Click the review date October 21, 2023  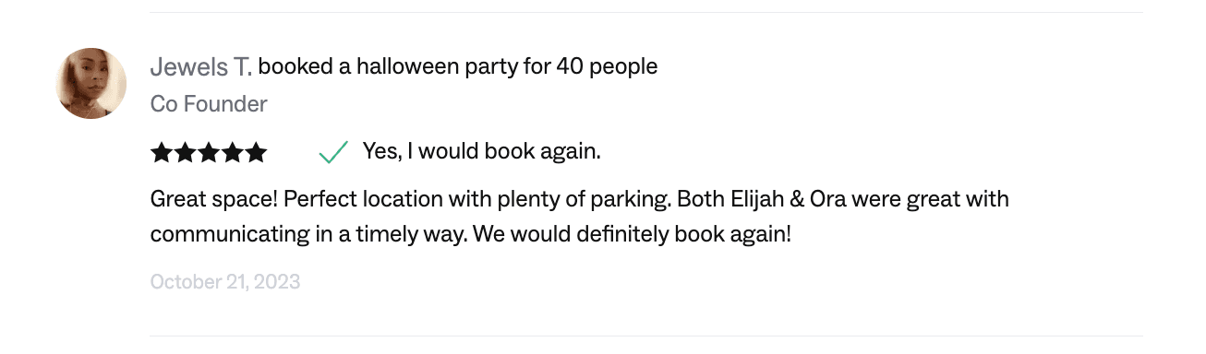pos(225,282)
